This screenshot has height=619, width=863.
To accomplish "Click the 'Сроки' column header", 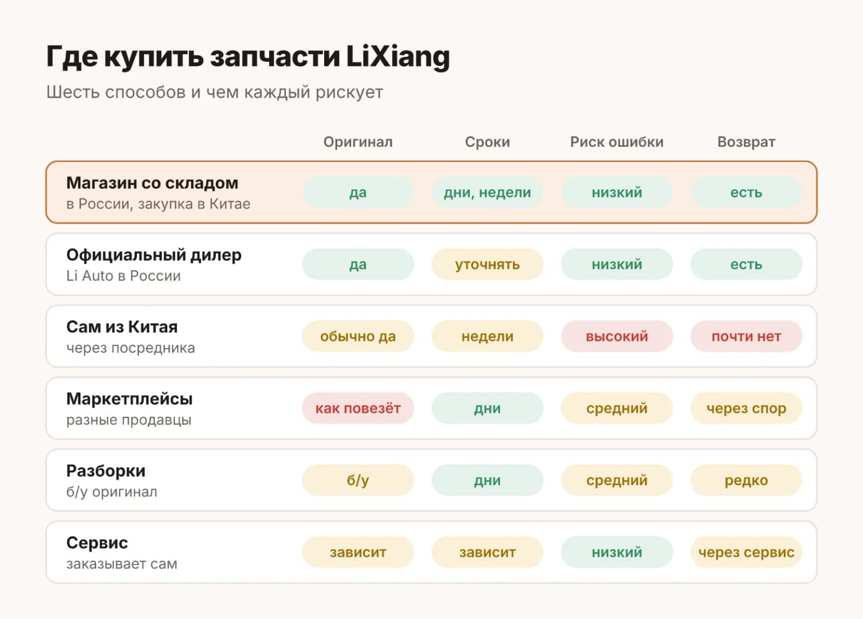I will coord(487,142).
